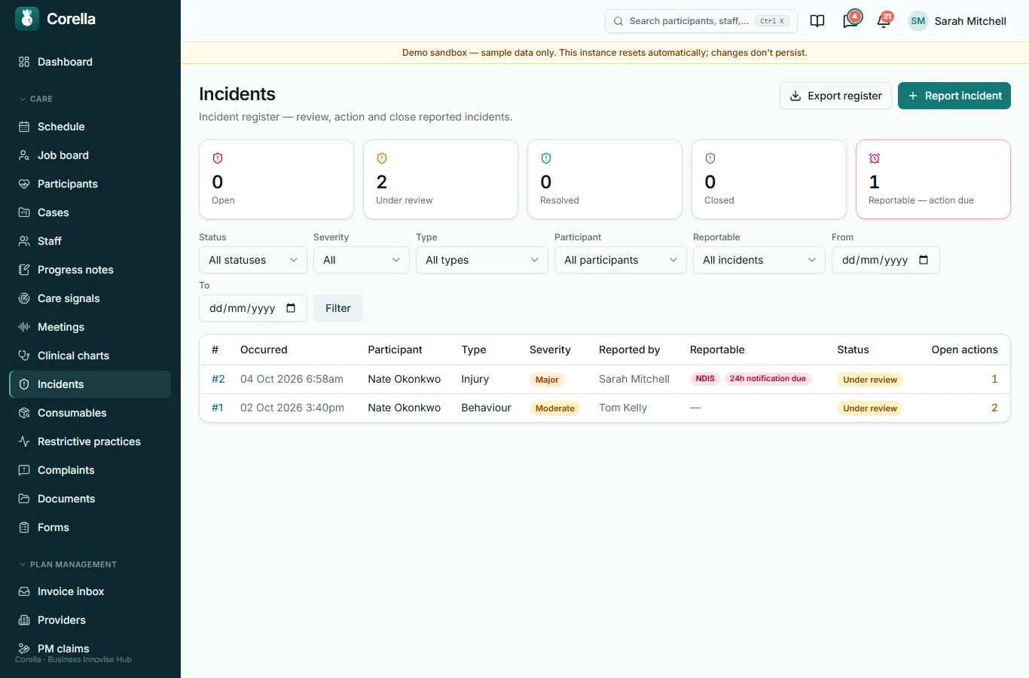Open the Status All statuses dropdown
Screen dimensions: 1029x678
(253, 260)
